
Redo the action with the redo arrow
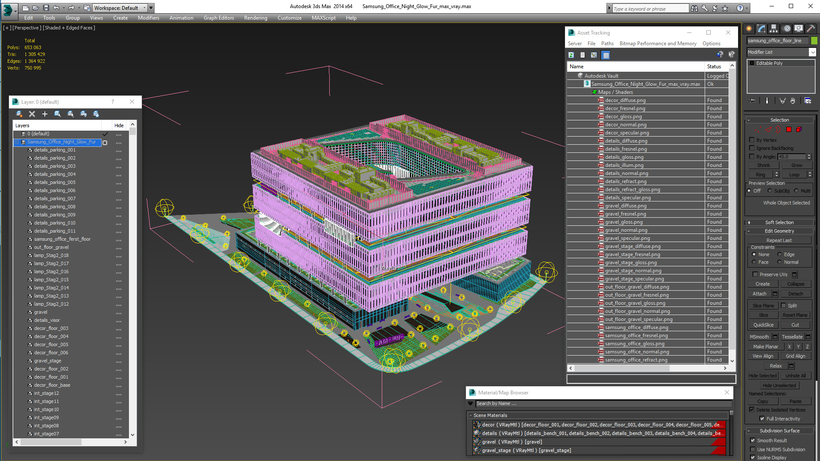(x=71, y=8)
